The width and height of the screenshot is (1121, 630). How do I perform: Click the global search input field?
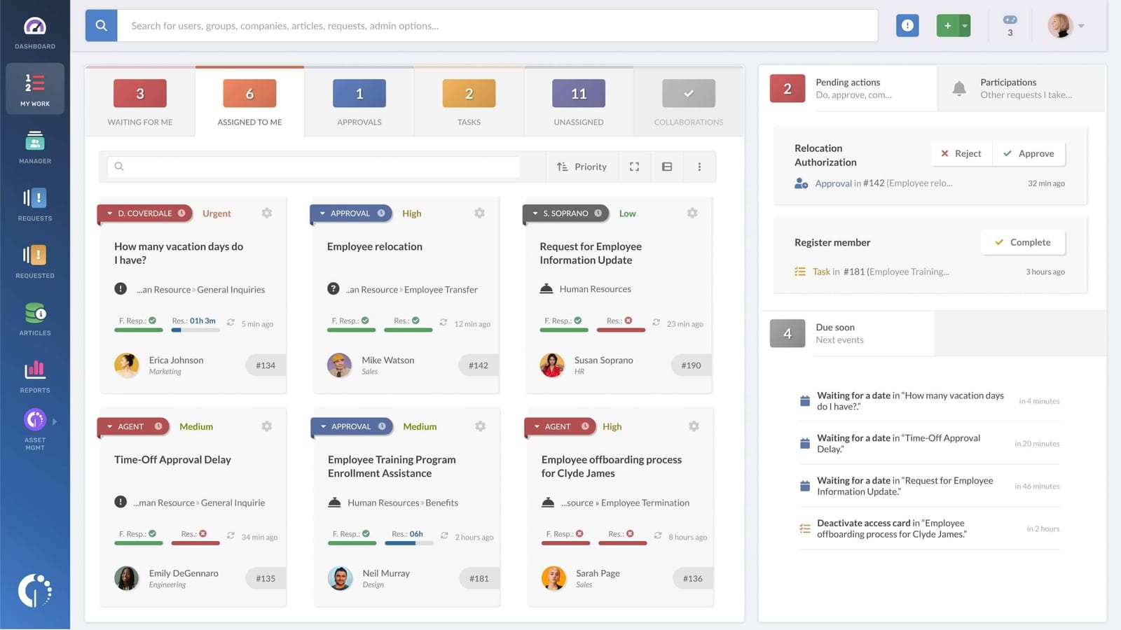click(x=490, y=25)
